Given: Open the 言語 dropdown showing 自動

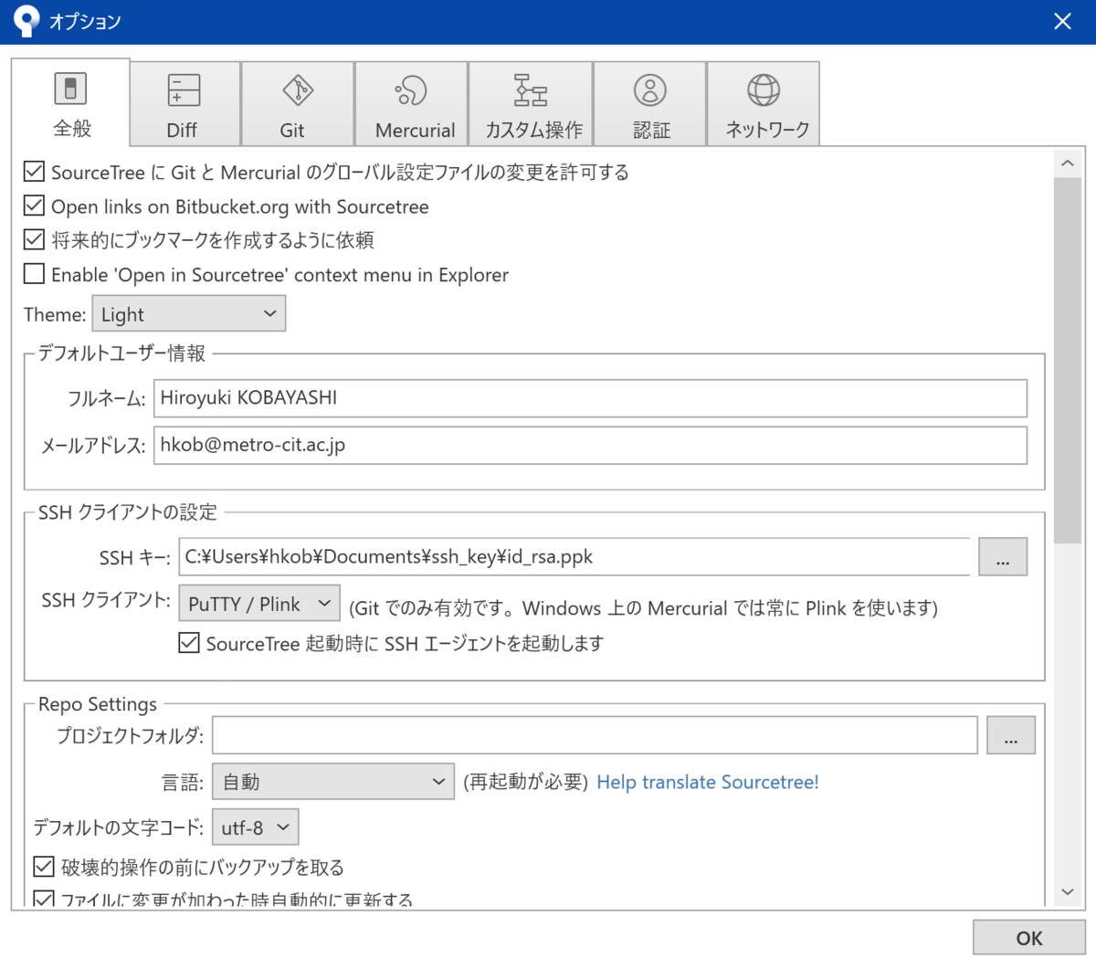Looking at the screenshot, I should [333, 782].
